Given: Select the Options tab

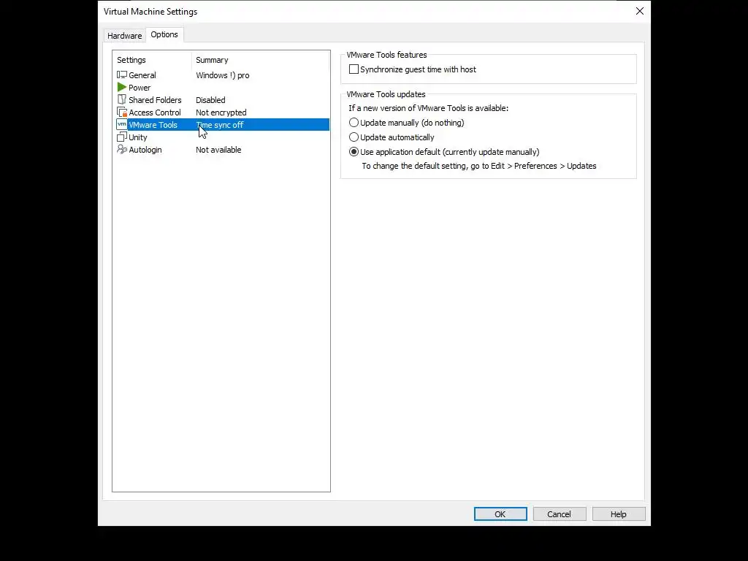Looking at the screenshot, I should point(164,34).
